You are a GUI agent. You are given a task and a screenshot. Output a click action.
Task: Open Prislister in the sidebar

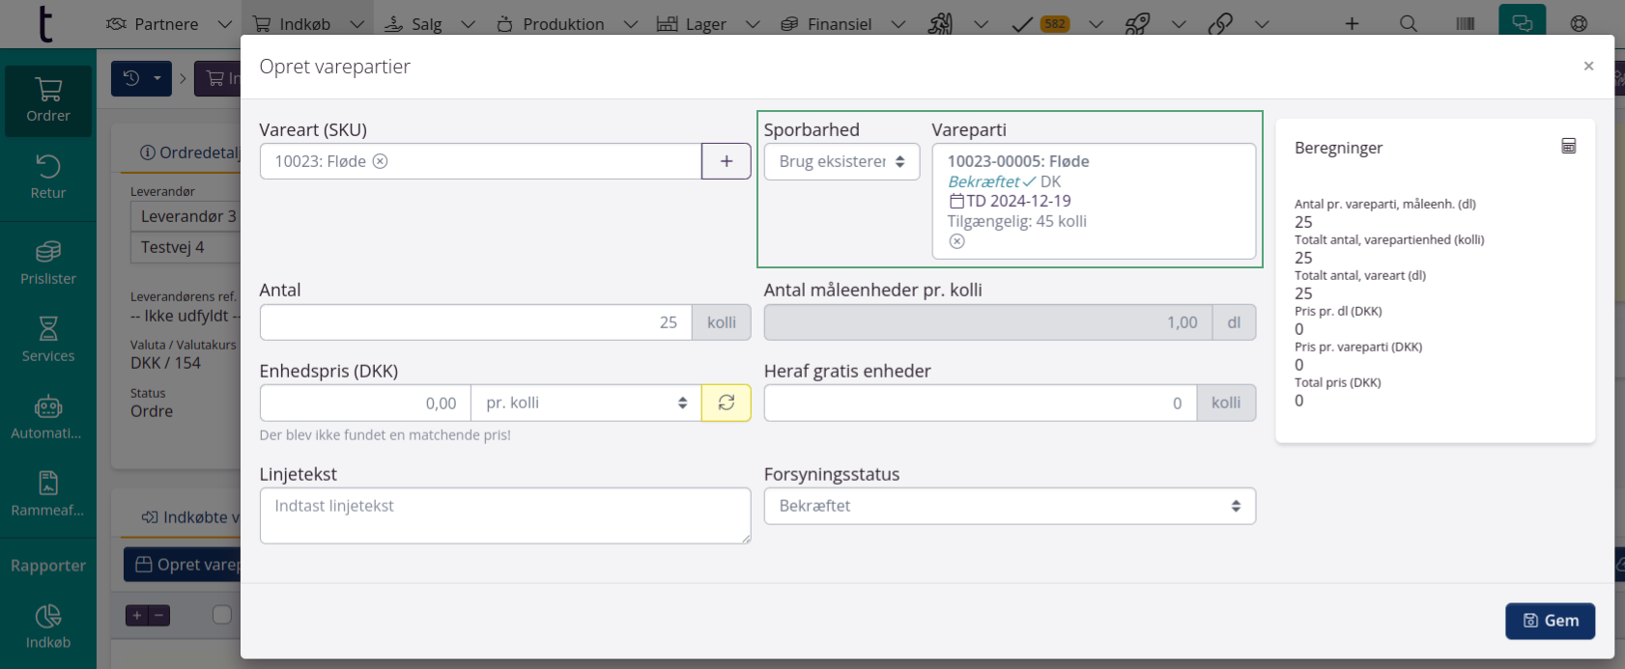[x=48, y=263]
